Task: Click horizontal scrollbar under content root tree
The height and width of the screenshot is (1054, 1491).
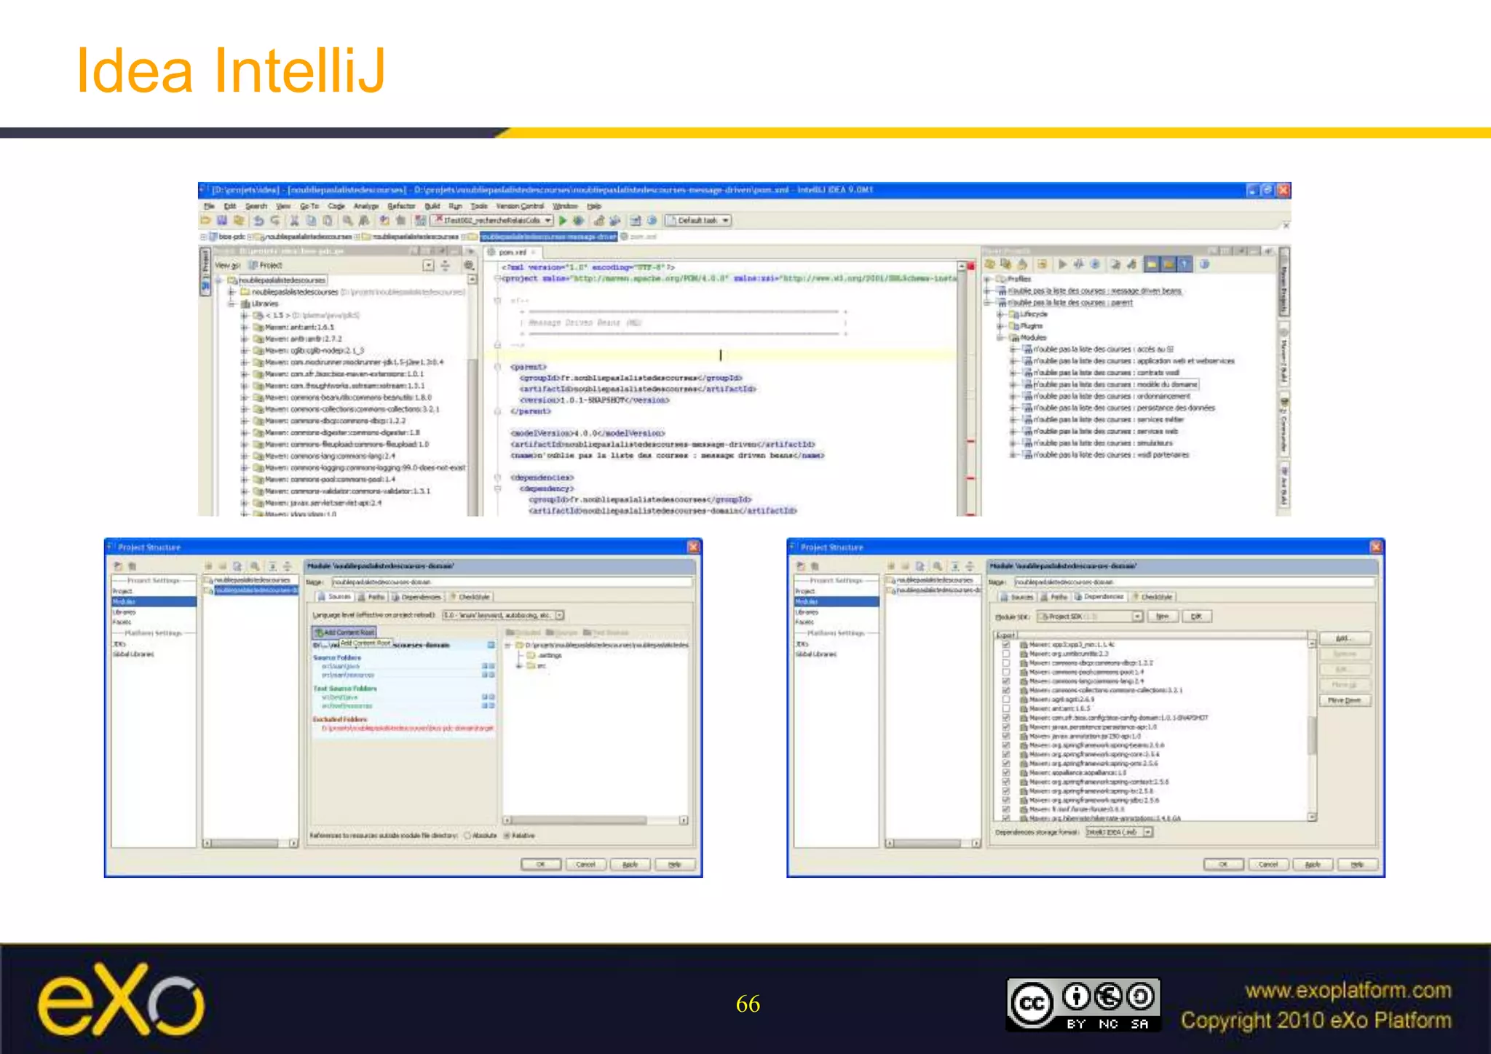Action: point(596,820)
